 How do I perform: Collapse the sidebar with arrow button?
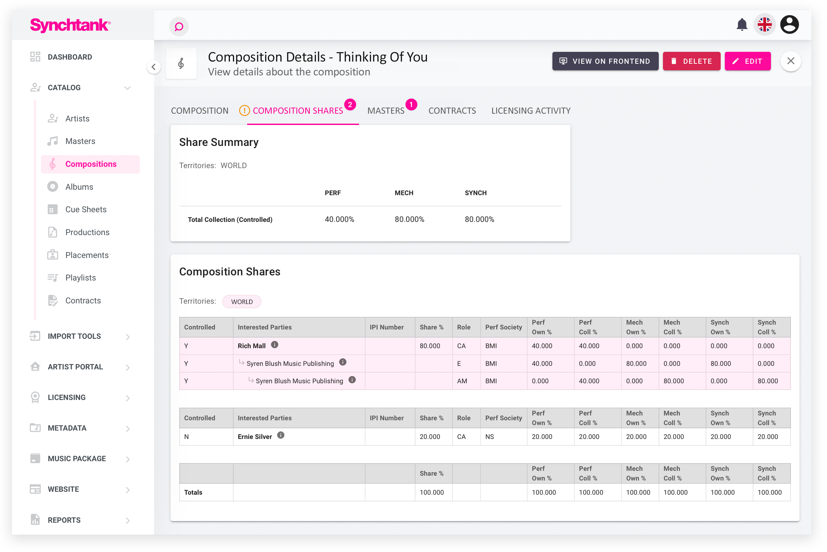coord(153,67)
